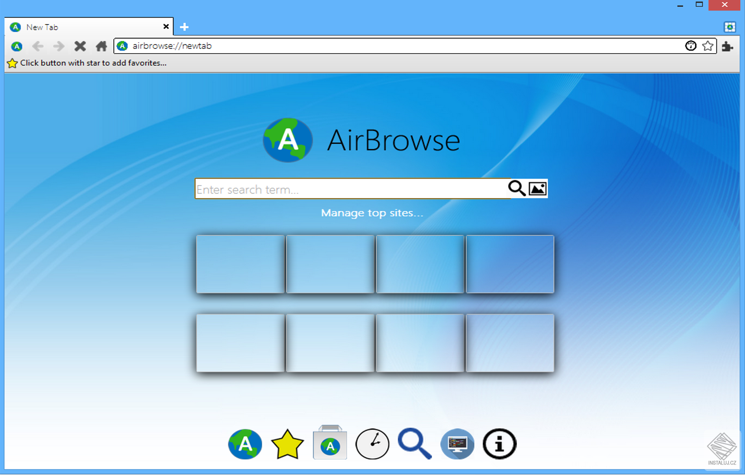Viewport: 745px width, 475px height.
Task: Go back to the previous page
Action: tap(38, 46)
